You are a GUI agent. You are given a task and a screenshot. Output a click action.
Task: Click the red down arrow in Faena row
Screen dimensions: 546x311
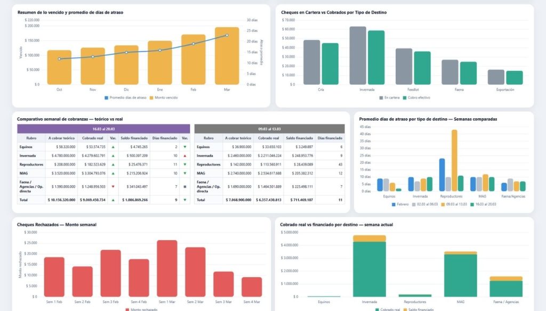point(113,187)
